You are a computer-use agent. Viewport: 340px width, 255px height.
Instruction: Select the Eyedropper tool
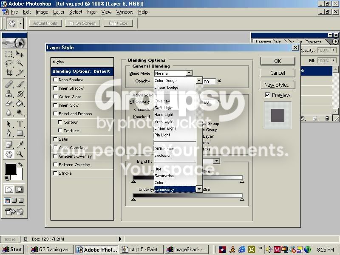(20, 144)
